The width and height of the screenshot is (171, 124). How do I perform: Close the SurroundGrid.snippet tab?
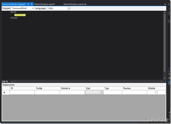(x=32, y=4)
